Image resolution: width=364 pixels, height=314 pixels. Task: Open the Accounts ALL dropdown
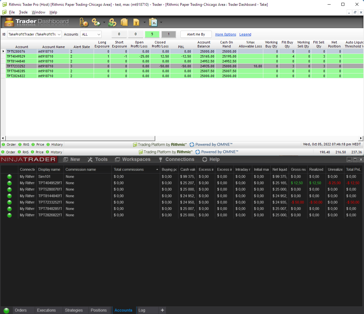pos(91,34)
